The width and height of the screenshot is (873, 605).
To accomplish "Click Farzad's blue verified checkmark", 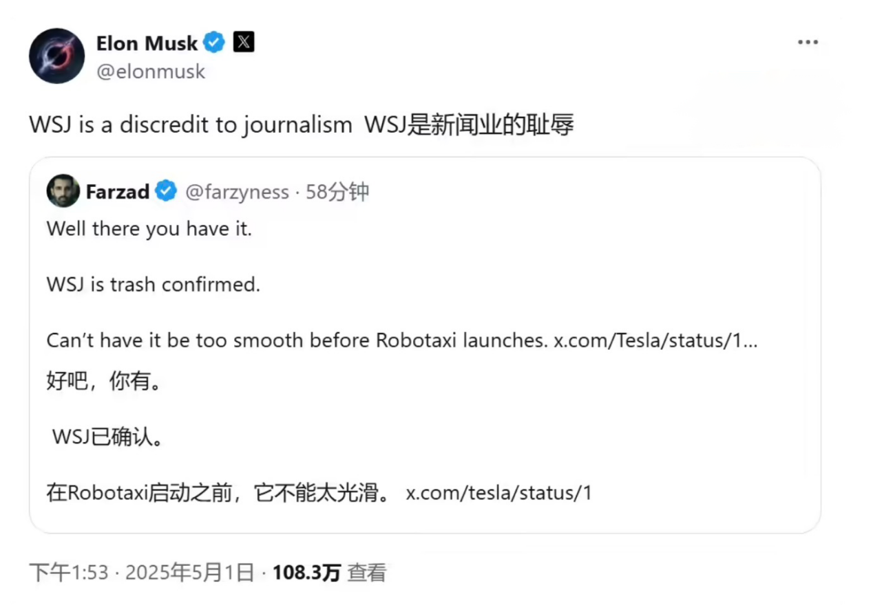I will (x=166, y=191).
